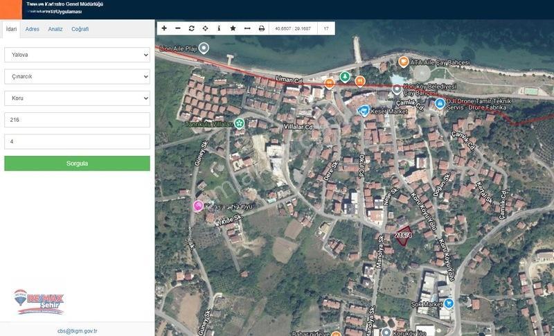This screenshot has height=336, width=554.
Task: Click the Doğan Sk. street label
Action: [x=442, y=184]
